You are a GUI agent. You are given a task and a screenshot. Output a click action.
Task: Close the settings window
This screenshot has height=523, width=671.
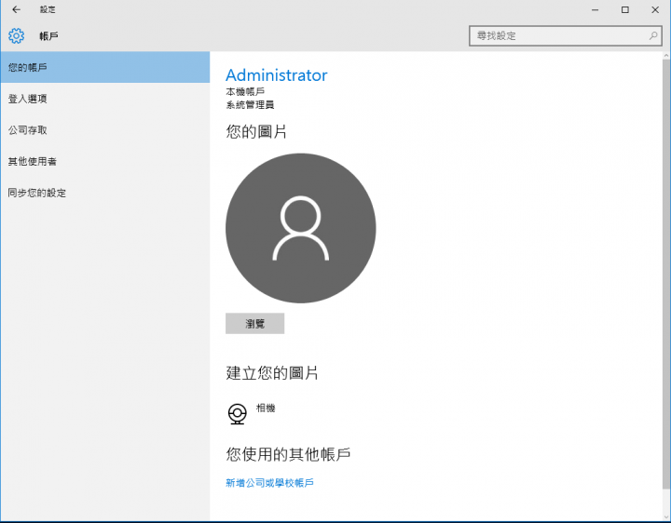click(655, 9)
